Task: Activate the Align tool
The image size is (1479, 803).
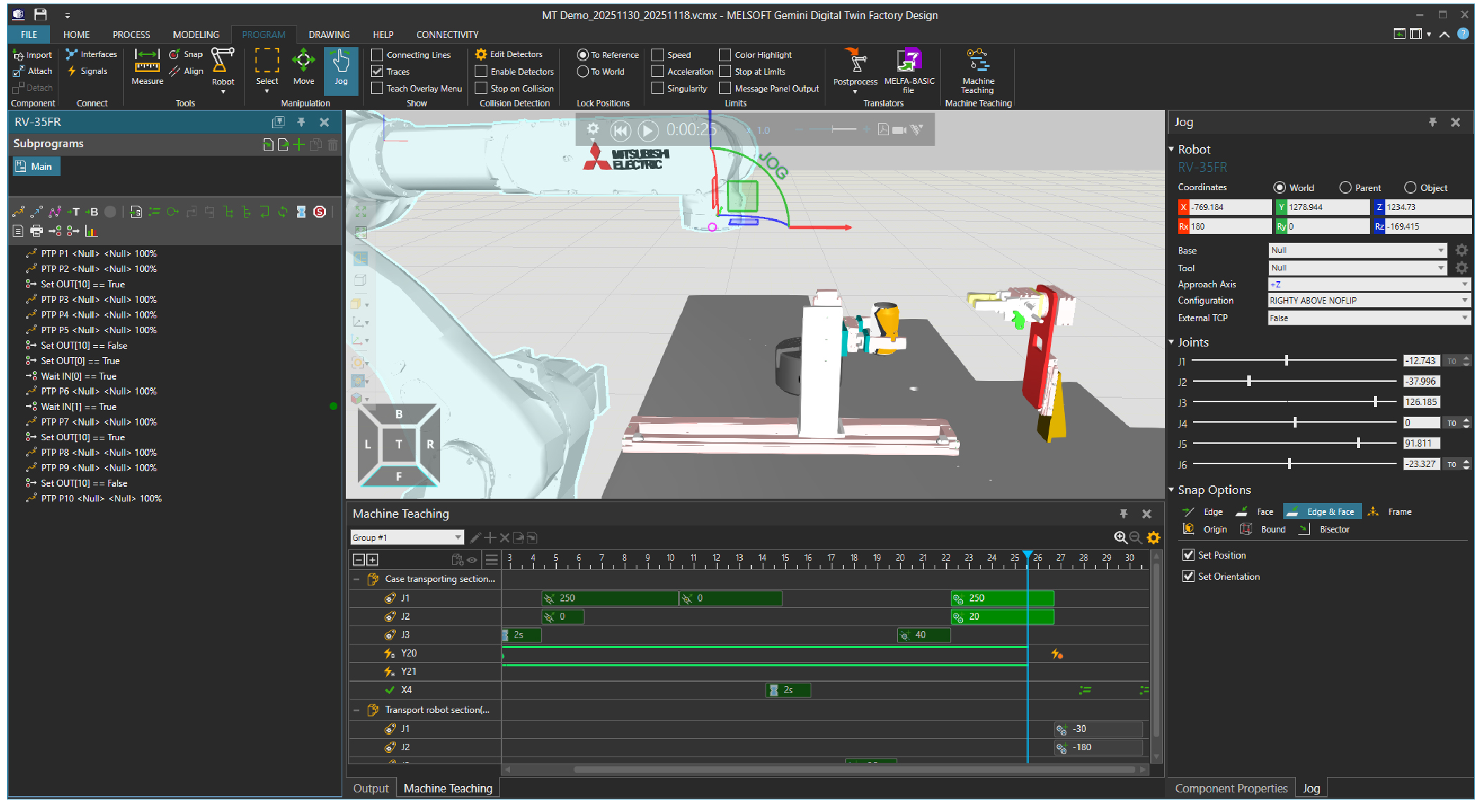Action: pyautogui.click(x=187, y=71)
